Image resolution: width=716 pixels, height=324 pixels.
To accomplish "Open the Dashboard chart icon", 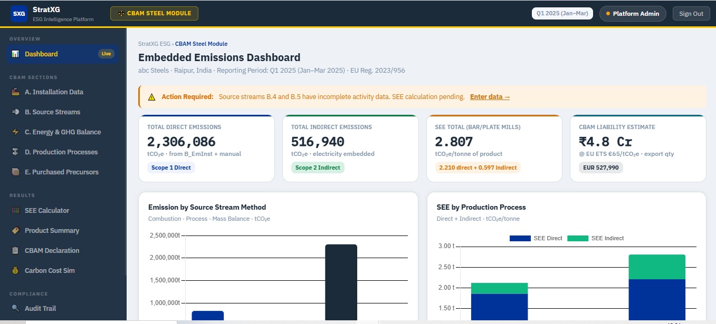I will [15, 54].
